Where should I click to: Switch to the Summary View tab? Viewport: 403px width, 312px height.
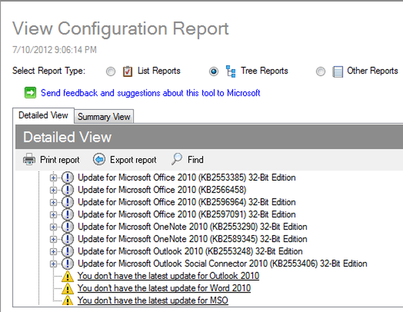104,117
